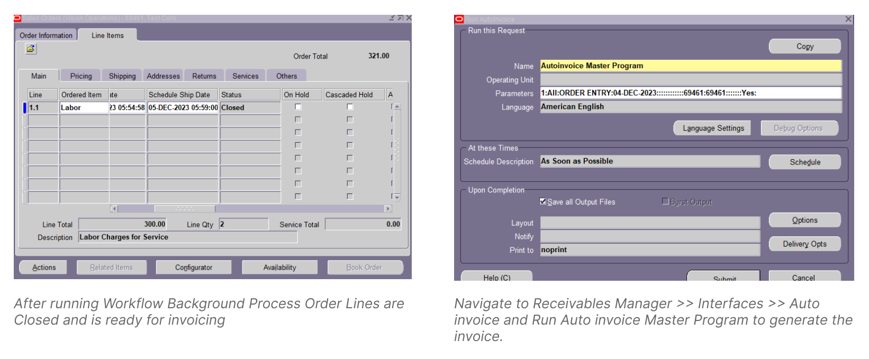Click the Language field showing American English
Screen dimensions: 869x359
(x=691, y=107)
